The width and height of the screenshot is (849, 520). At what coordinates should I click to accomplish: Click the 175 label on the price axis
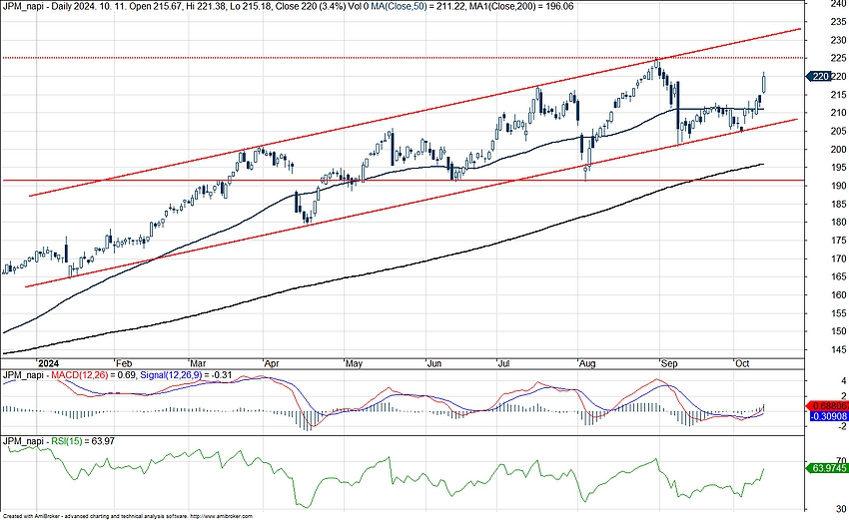(839, 241)
